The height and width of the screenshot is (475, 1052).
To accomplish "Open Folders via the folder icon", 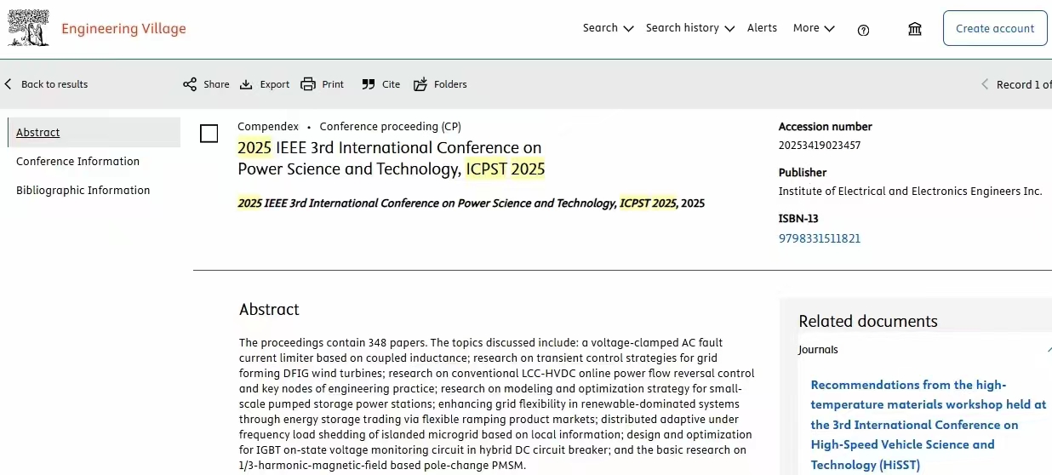I will coord(420,84).
